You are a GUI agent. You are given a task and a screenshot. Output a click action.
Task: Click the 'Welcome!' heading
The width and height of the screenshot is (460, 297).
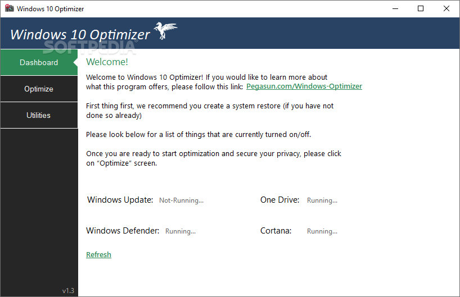107,62
